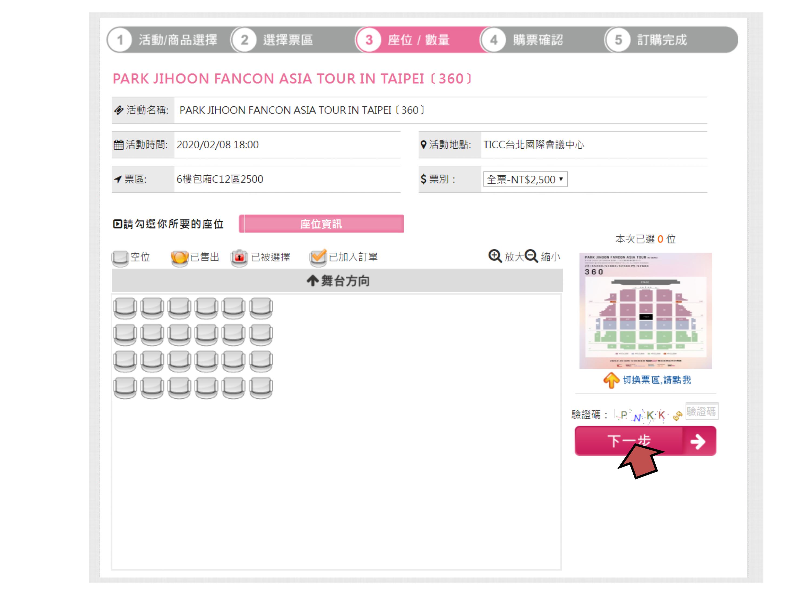
Task: Open step 4 購票確認
Action: coord(528,39)
